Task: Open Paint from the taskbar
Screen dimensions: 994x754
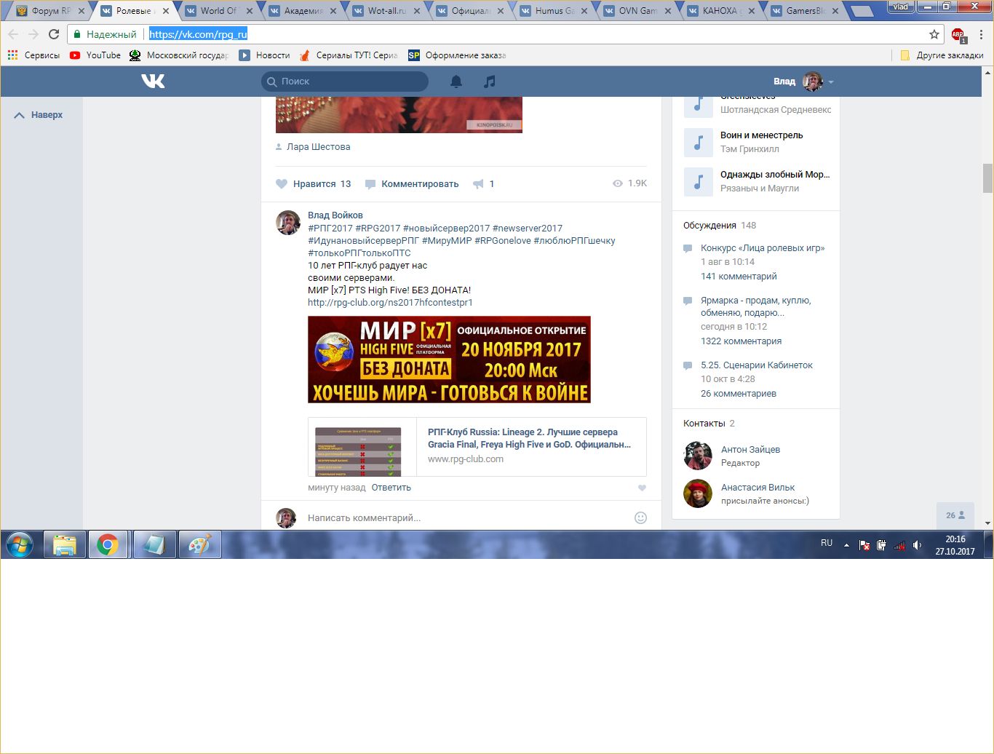Action: pos(199,545)
